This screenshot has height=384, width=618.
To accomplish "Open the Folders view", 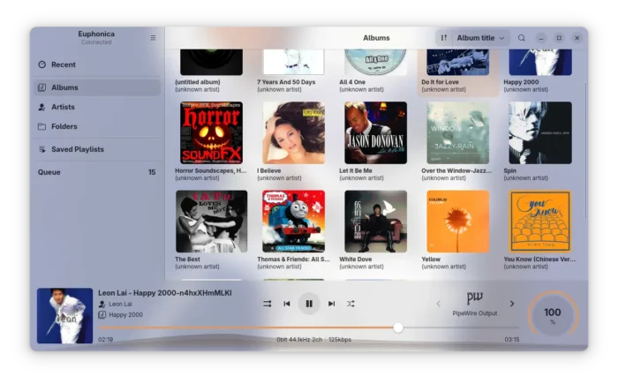I will coord(97,126).
